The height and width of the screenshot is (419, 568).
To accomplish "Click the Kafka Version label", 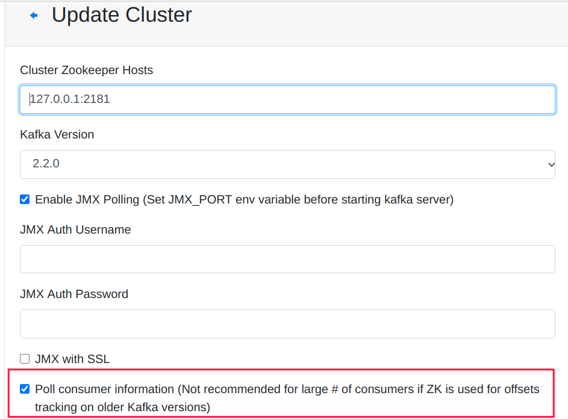I will (57, 134).
